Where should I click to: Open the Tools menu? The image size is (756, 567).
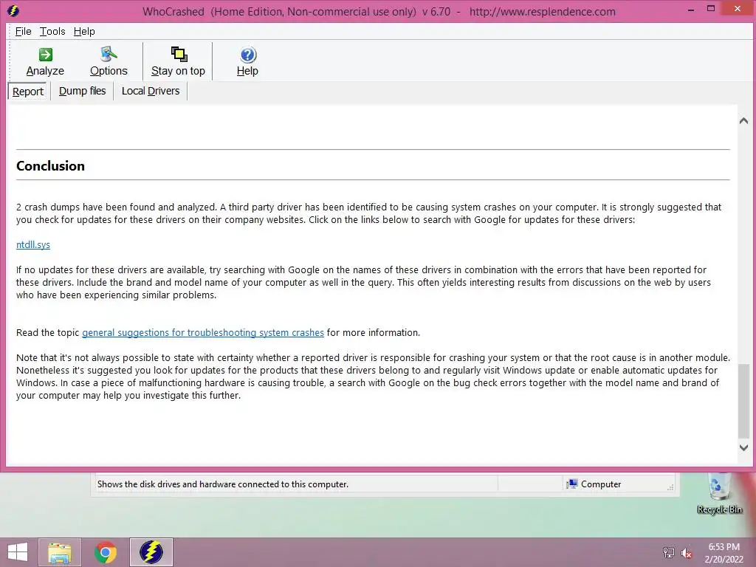pyautogui.click(x=52, y=31)
